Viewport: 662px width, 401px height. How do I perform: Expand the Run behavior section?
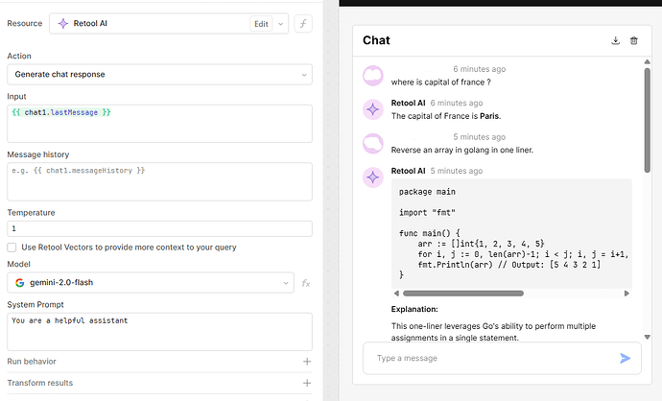307,362
